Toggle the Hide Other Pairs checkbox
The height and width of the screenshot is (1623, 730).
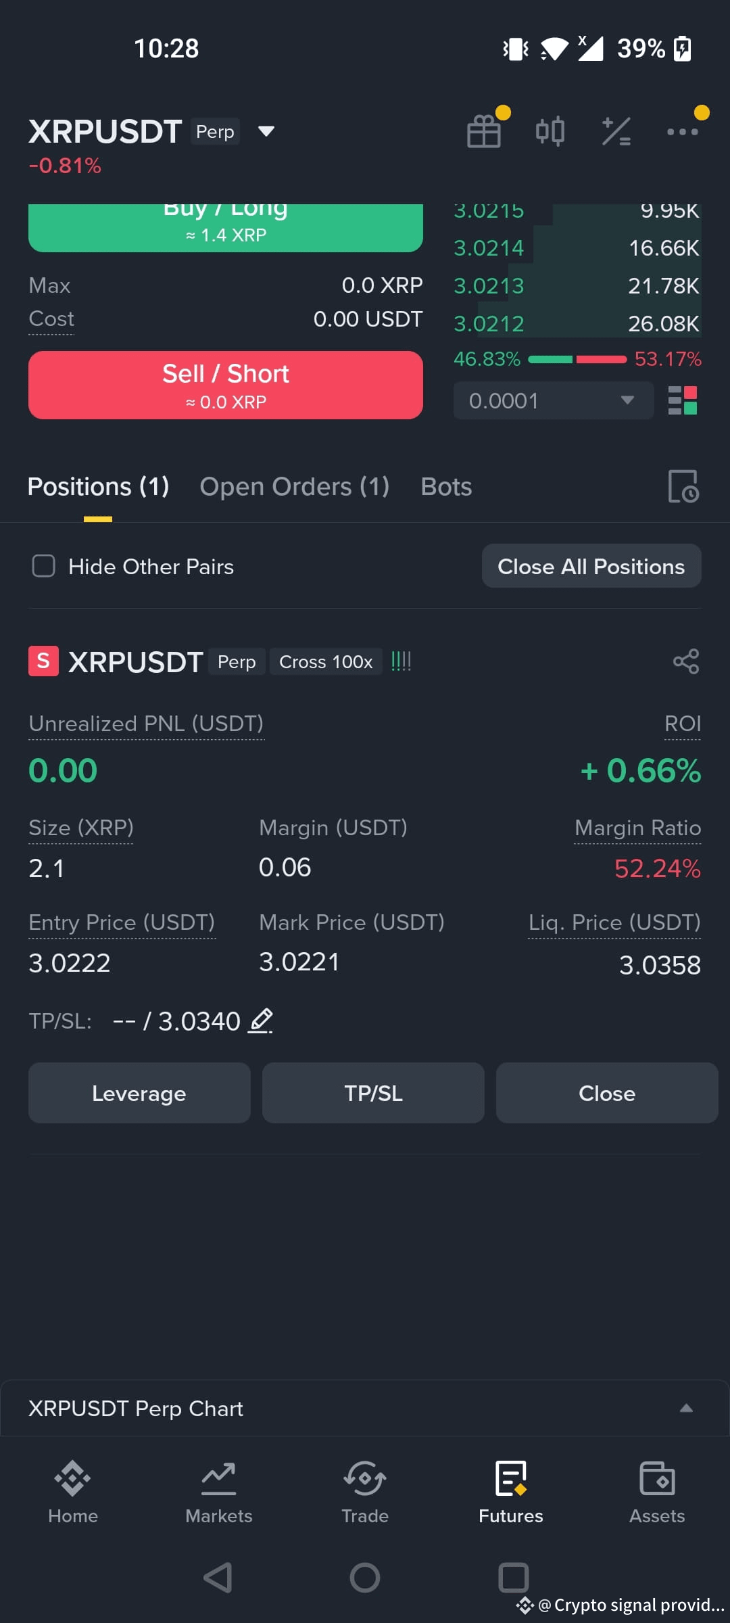coord(44,566)
